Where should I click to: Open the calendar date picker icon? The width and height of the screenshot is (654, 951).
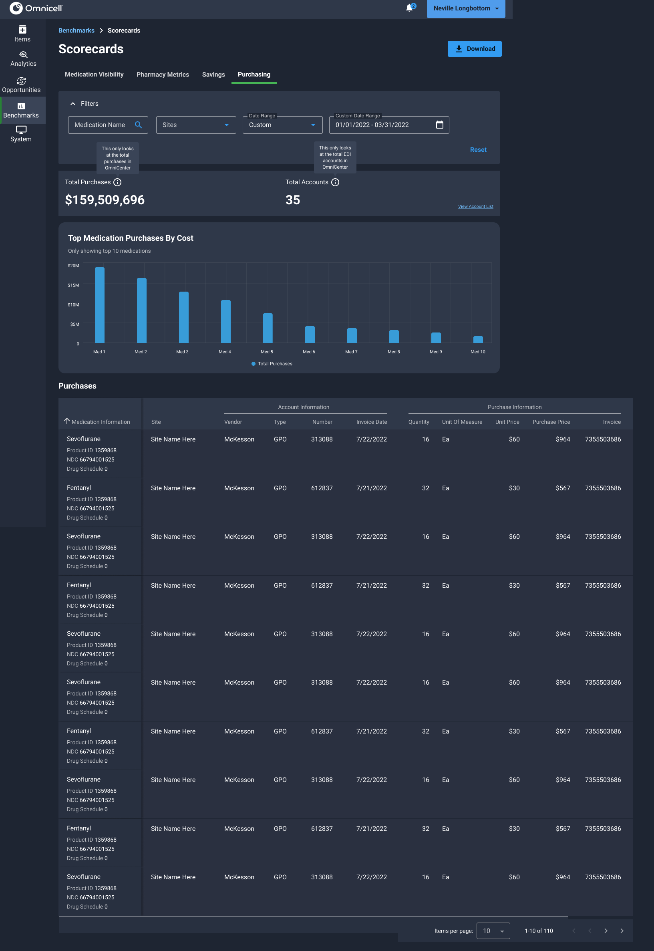439,125
